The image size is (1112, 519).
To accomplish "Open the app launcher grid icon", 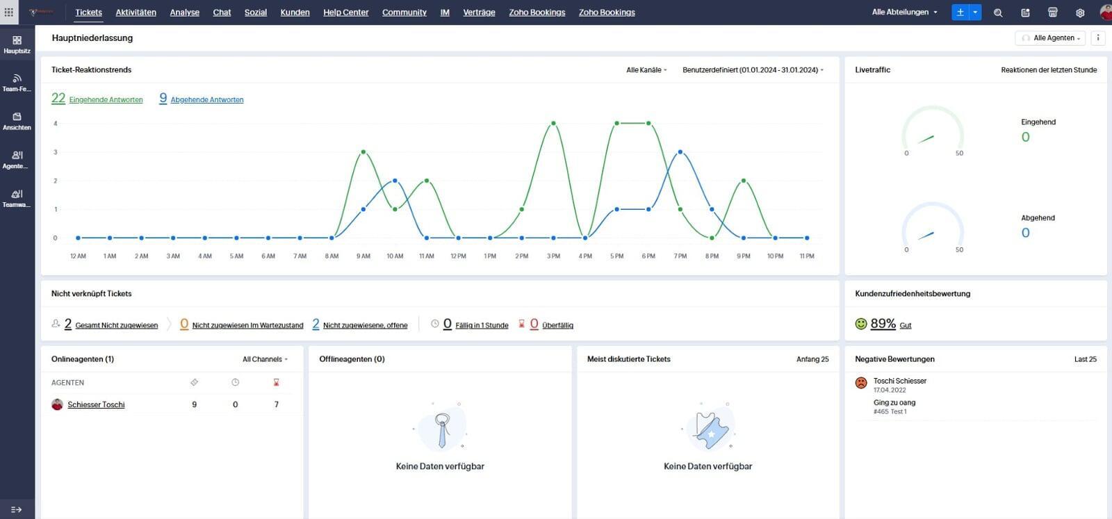I will [x=9, y=13].
